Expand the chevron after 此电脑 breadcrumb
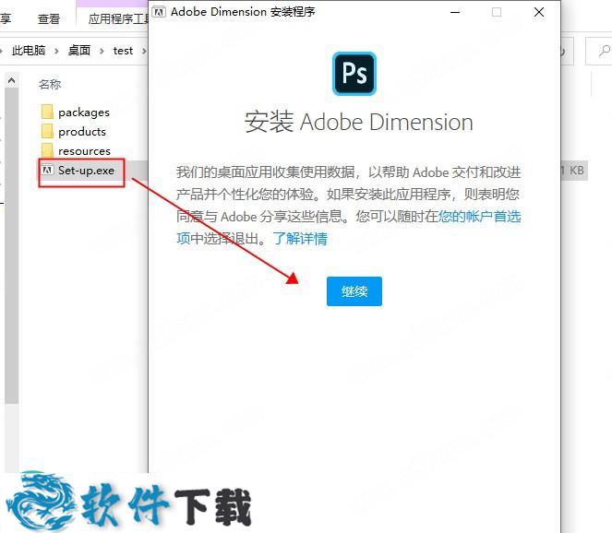The height and width of the screenshot is (533, 612). click(56, 51)
